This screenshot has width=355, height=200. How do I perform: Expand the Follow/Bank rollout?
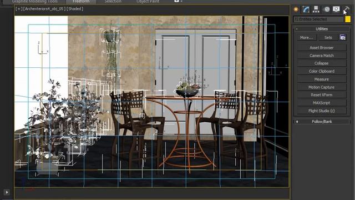tap(322, 122)
